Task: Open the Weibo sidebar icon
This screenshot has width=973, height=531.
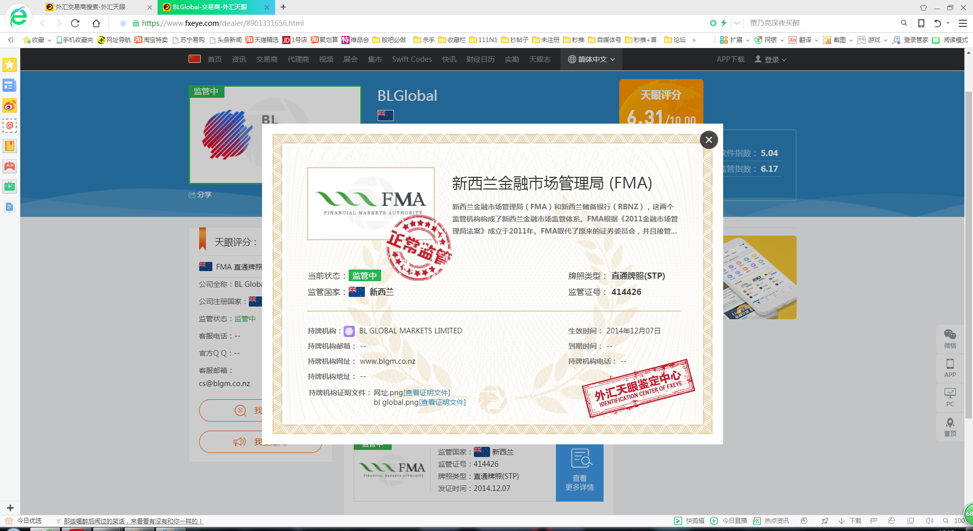Action: (x=10, y=106)
